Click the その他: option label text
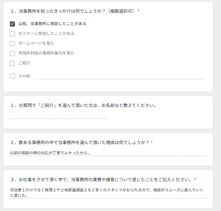Viewport: 221px width, 211px height. point(25,76)
